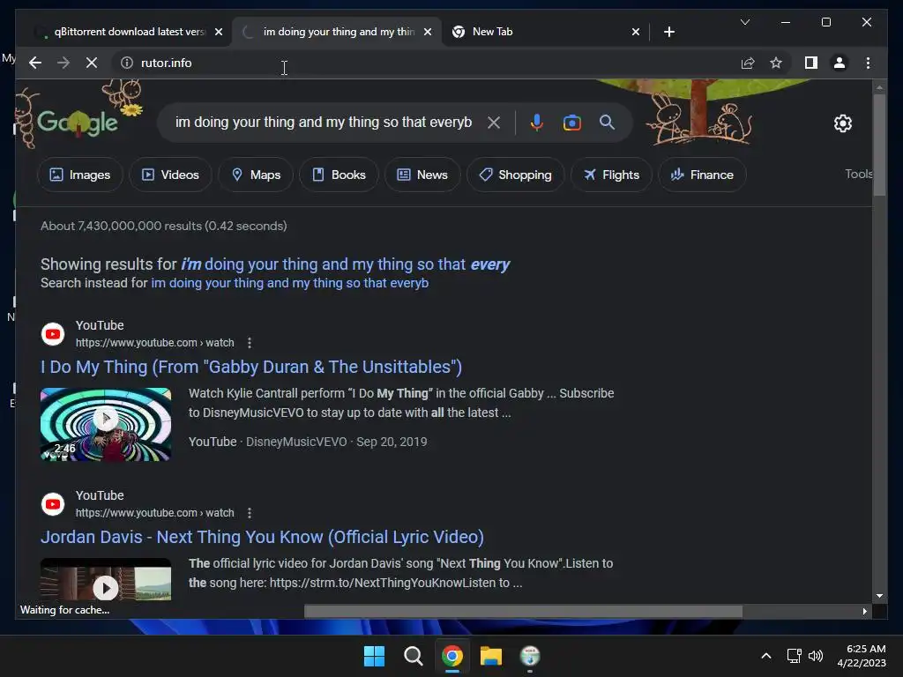Search instead for original 'everyb' query
Screen dimensions: 903x677
coord(289,283)
